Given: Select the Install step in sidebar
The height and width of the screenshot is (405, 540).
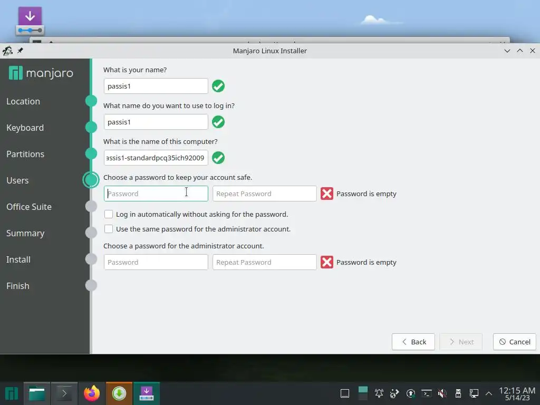Looking at the screenshot, I should [x=18, y=259].
